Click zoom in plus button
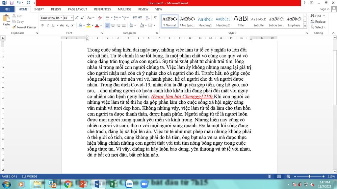Viewport: 337px width, 189px height. (x=323, y=176)
